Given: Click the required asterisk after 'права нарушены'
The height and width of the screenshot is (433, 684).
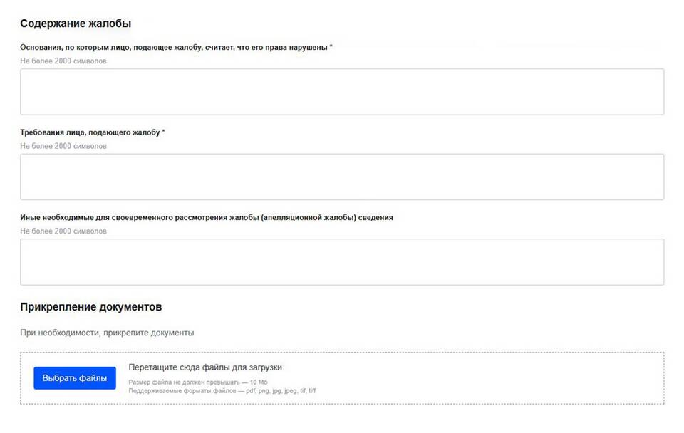Looking at the screenshot, I should click(331, 47).
